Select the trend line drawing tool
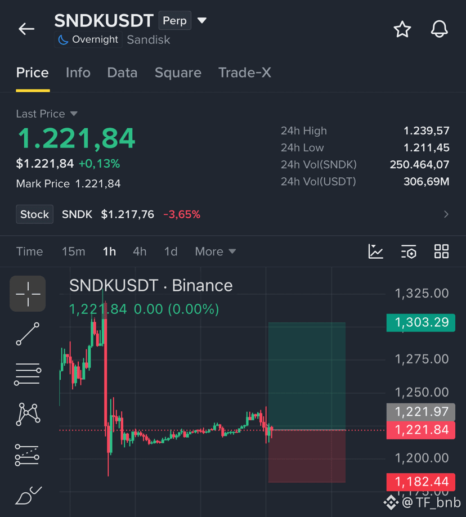Viewport: 466px width, 517px height. (28, 334)
